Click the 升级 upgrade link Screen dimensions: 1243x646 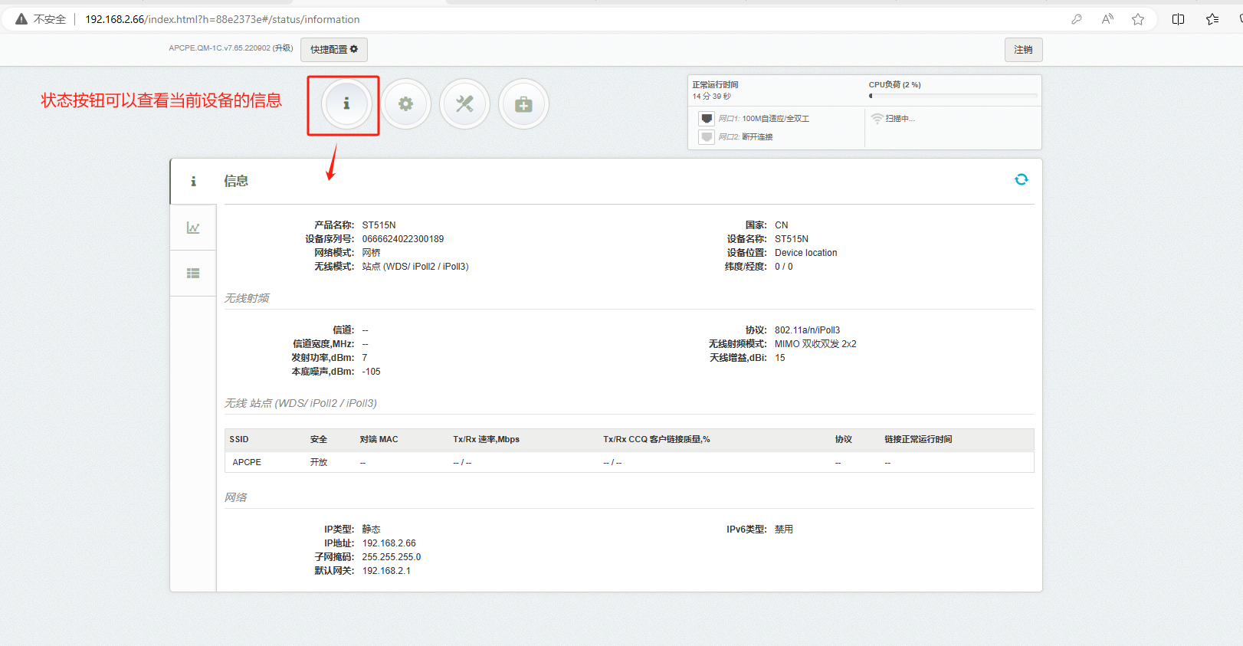[283, 48]
